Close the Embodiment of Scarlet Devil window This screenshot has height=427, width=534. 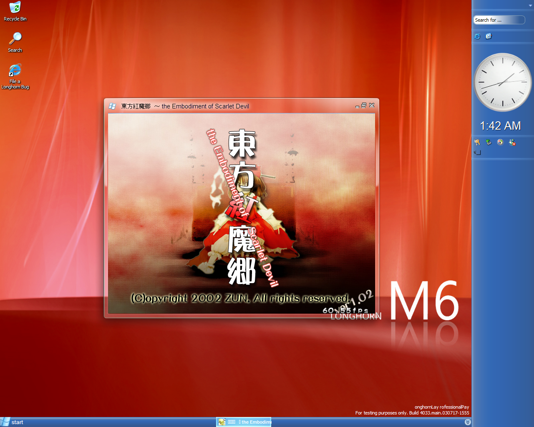[372, 105]
